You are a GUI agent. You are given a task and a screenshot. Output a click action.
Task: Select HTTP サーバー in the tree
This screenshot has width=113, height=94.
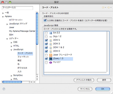click(16, 20)
